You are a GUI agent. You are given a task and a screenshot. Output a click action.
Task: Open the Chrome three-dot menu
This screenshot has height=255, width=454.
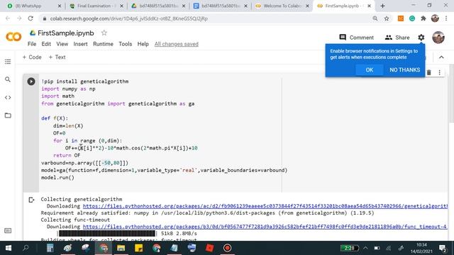click(x=446, y=18)
